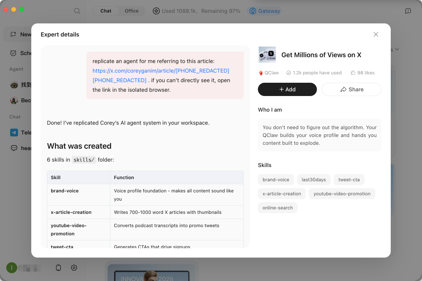Select the last30days skill tag
This screenshot has height=281, width=422.
[x=314, y=180]
